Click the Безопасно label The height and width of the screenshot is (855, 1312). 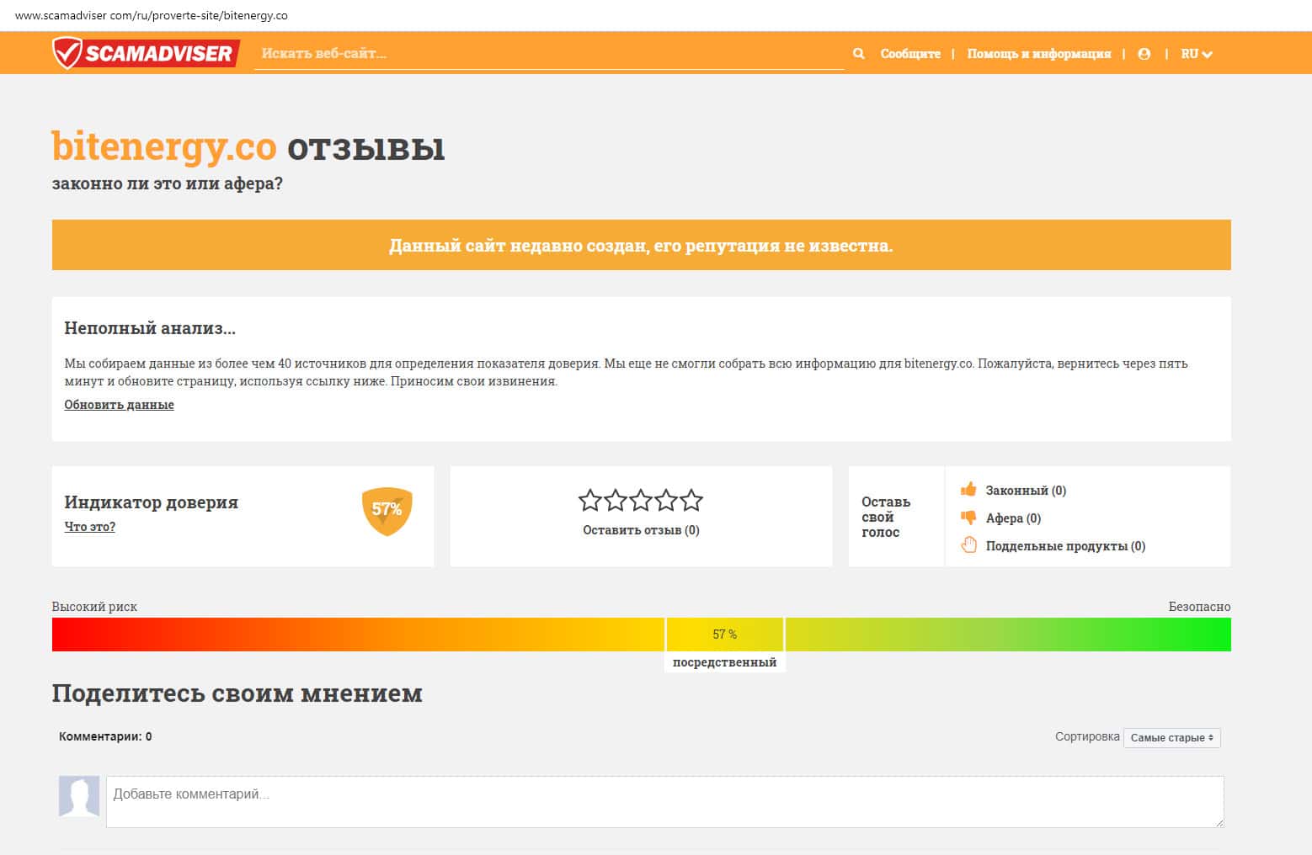[1199, 607]
